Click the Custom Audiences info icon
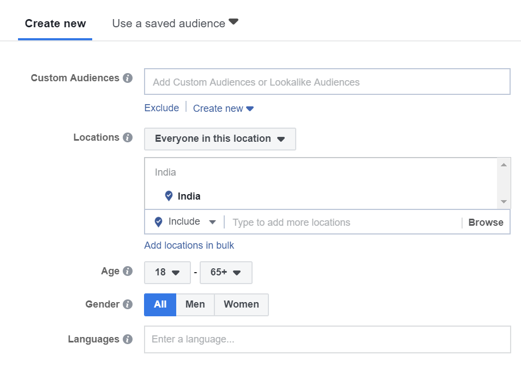Viewport: 521px width, 367px height. [x=128, y=78]
